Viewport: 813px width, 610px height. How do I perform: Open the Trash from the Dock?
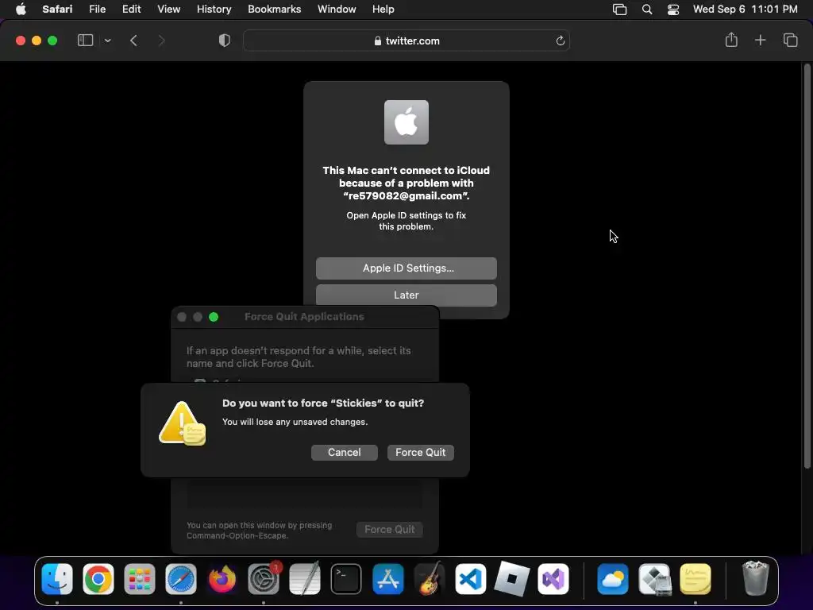point(756,579)
